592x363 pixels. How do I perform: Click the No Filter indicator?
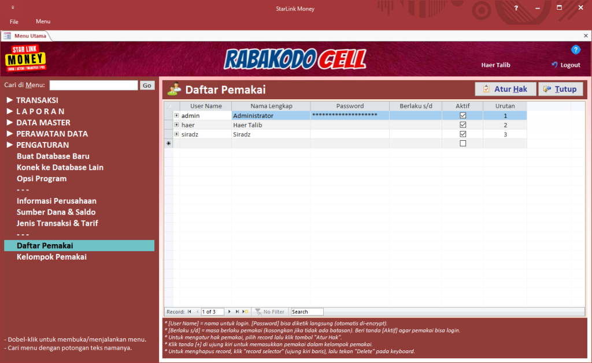point(269,312)
